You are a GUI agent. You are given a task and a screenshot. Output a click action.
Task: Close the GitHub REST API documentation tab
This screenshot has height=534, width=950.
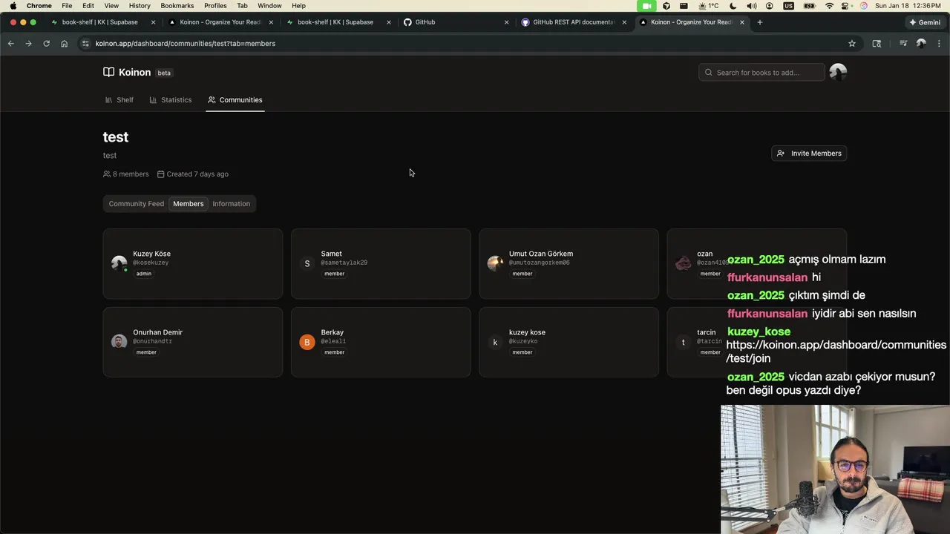click(x=624, y=22)
